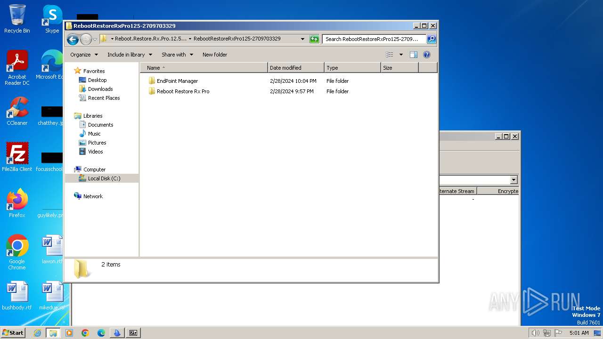603x339 pixels.
Task: Select Downloads in the navigation pane
Action: click(100, 89)
